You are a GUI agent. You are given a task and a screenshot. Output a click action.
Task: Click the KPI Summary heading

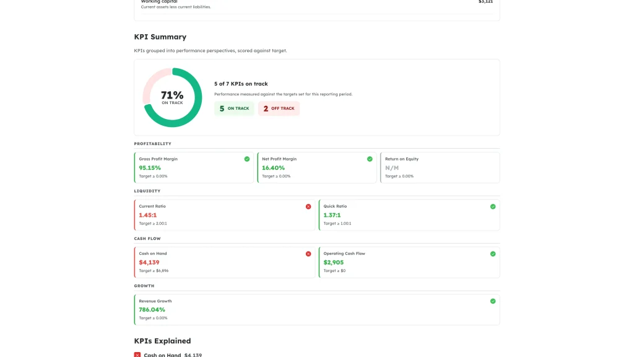[x=160, y=37]
